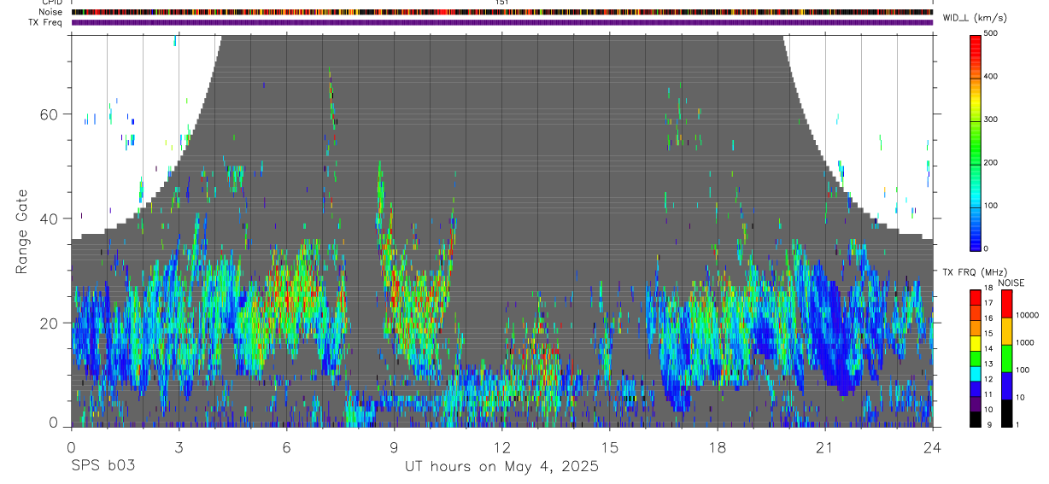Click the 3 tick on UT hours axis
Image resolution: width=1049 pixels, height=484 pixels.
(179, 446)
